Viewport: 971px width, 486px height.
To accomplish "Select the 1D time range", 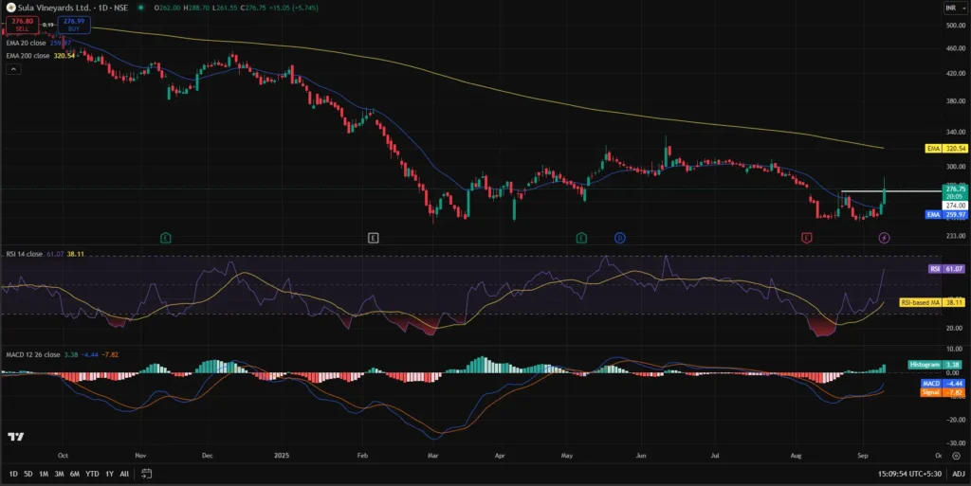I will (x=13, y=473).
